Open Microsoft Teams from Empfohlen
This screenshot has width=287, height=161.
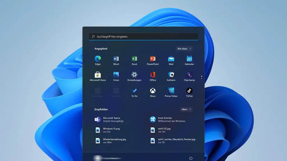click(111, 119)
